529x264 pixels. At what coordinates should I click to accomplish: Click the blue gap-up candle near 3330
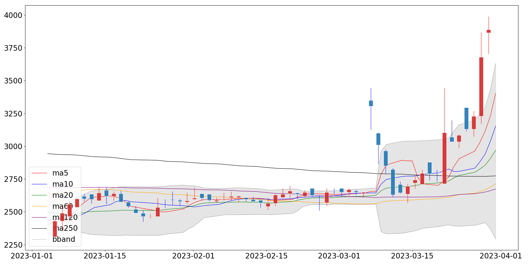pyautogui.click(x=371, y=103)
